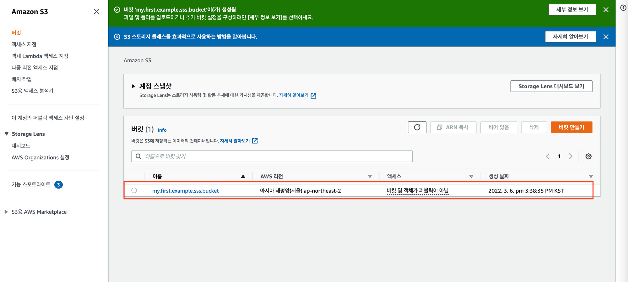Image resolution: width=628 pixels, height=282 pixels.
Task: Click the orange 버킷 만들기 button
Action: (571, 127)
